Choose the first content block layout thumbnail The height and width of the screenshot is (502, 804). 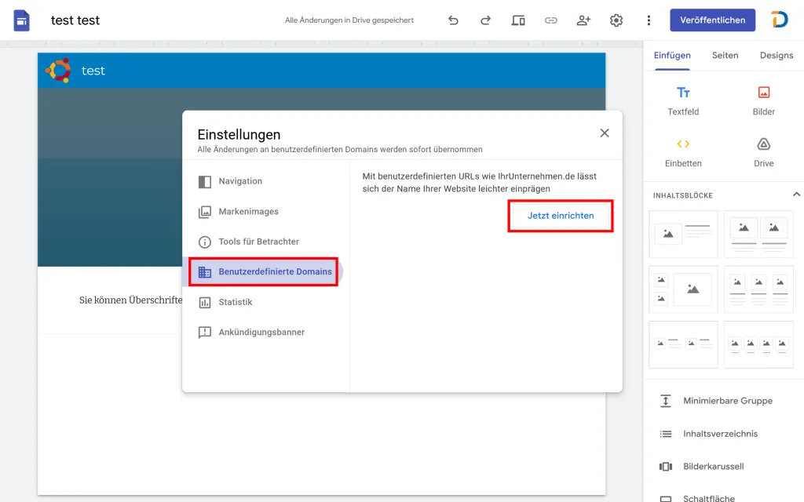[683, 234]
